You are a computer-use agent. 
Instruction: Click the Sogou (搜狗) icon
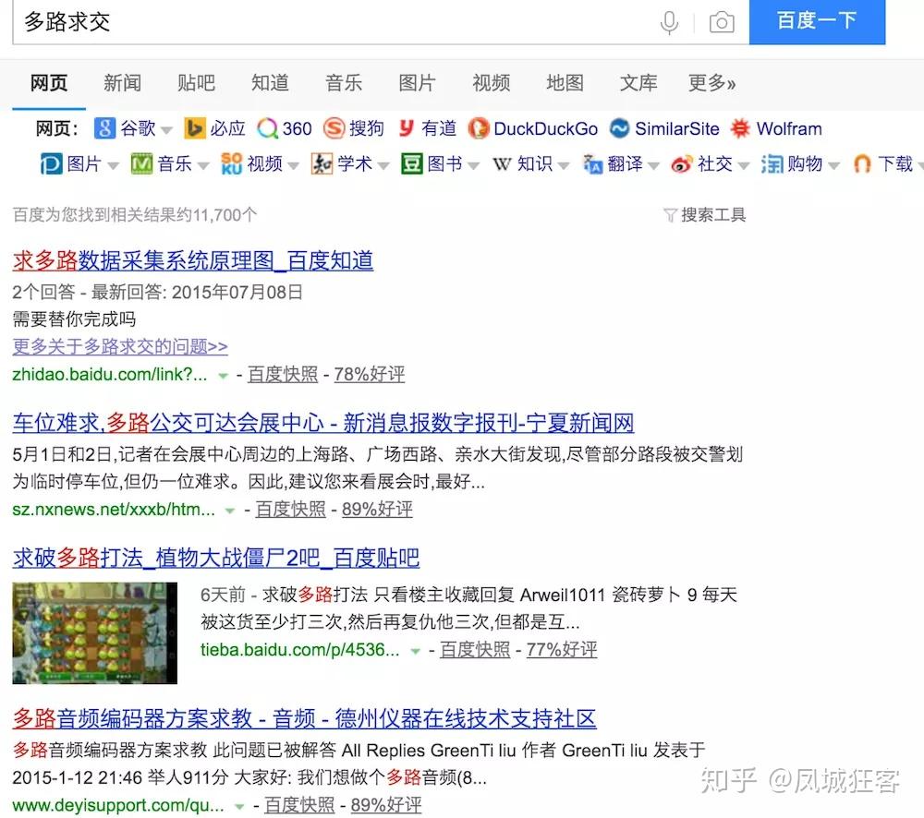[x=334, y=127]
